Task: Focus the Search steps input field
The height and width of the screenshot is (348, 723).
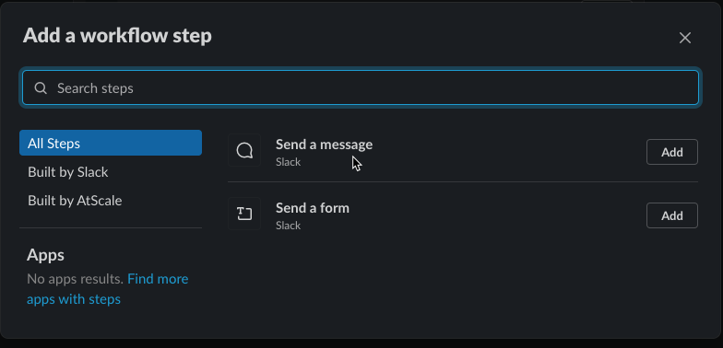Action: [x=360, y=88]
